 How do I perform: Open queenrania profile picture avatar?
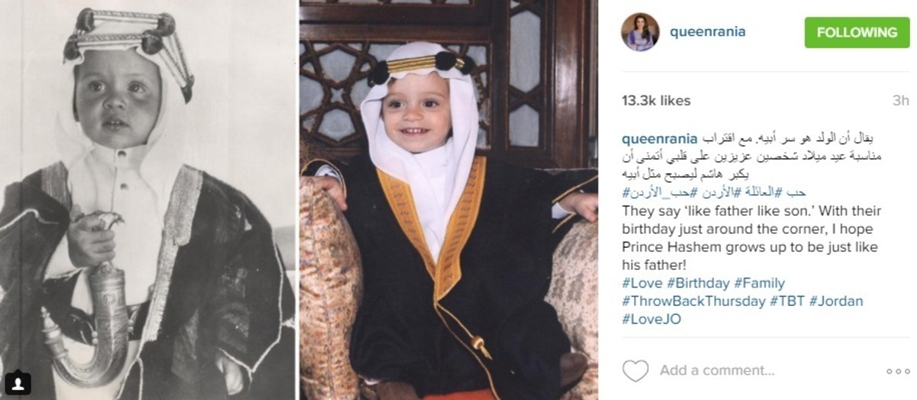coord(640,32)
